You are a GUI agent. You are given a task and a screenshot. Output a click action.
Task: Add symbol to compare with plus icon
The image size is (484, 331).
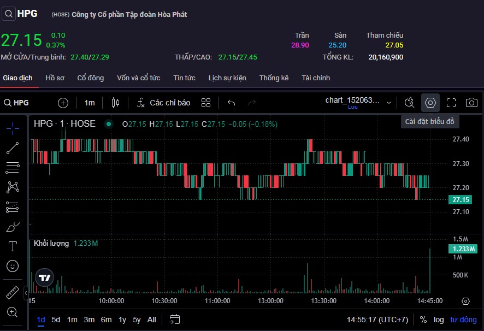(63, 103)
